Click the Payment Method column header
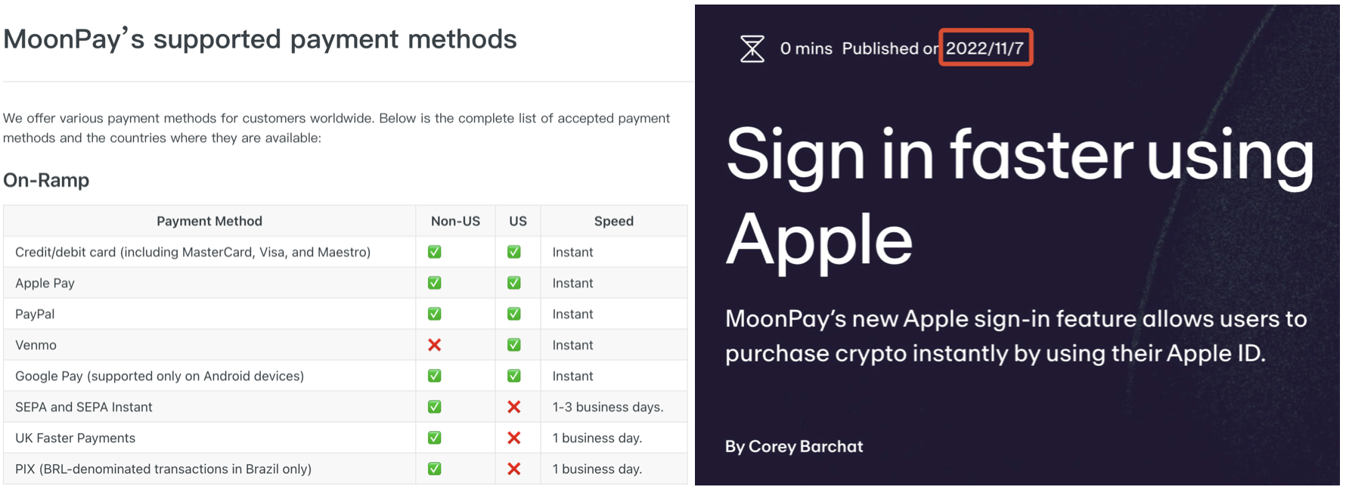Screen dimensions: 1346x490 (209, 221)
